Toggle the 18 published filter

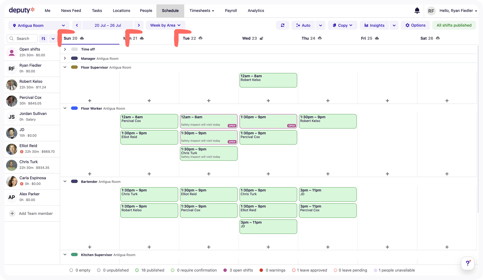[x=150, y=270]
